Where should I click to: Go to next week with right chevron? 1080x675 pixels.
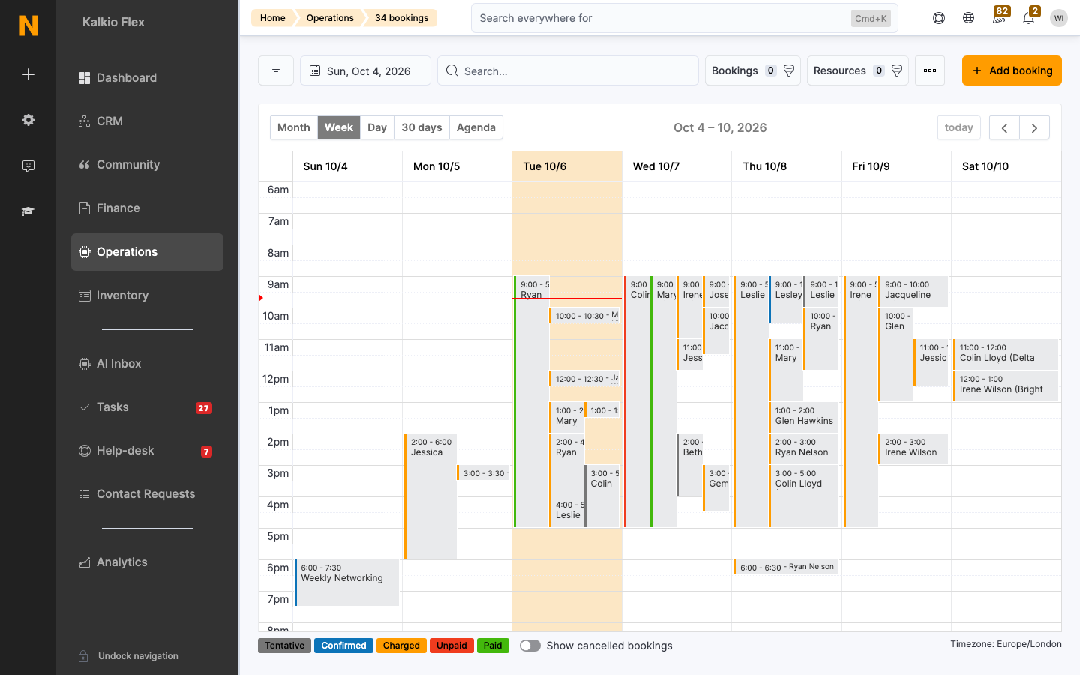click(x=1034, y=127)
